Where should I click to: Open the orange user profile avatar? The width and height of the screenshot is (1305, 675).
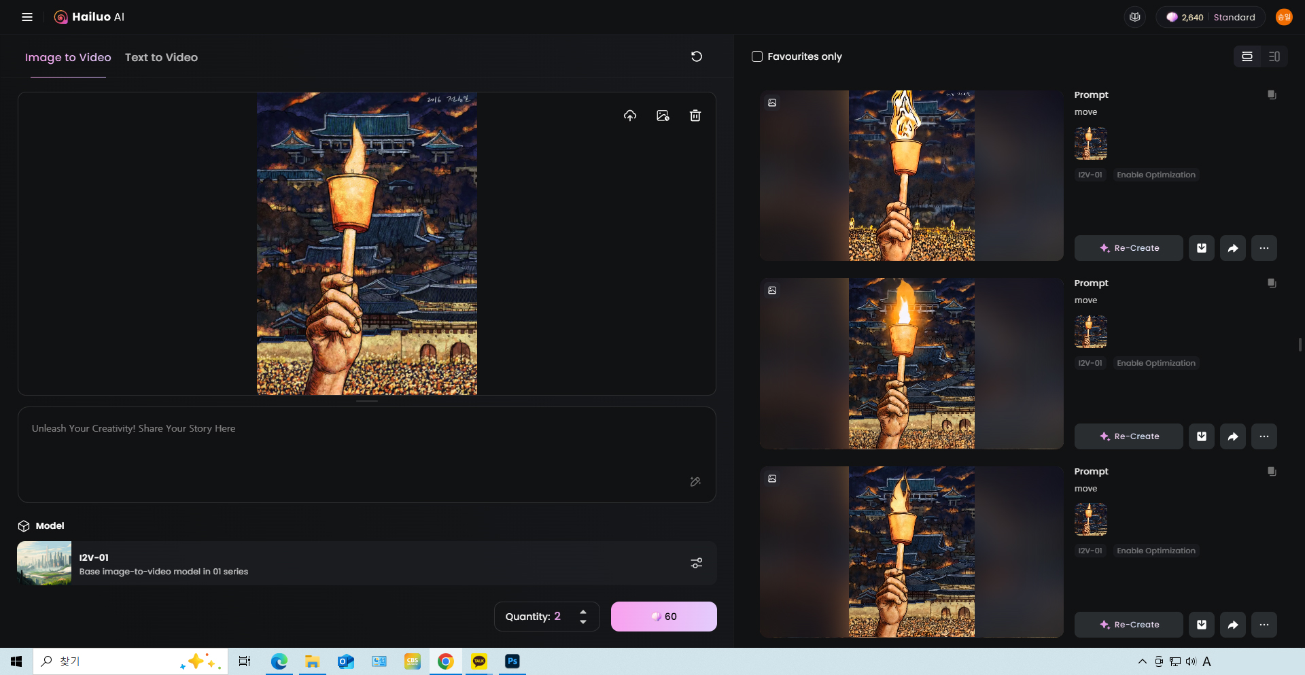coord(1284,17)
